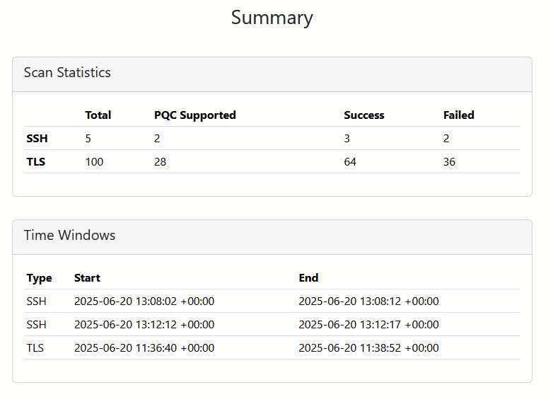Select the End column header
This screenshot has width=553, height=397.
[x=308, y=278]
